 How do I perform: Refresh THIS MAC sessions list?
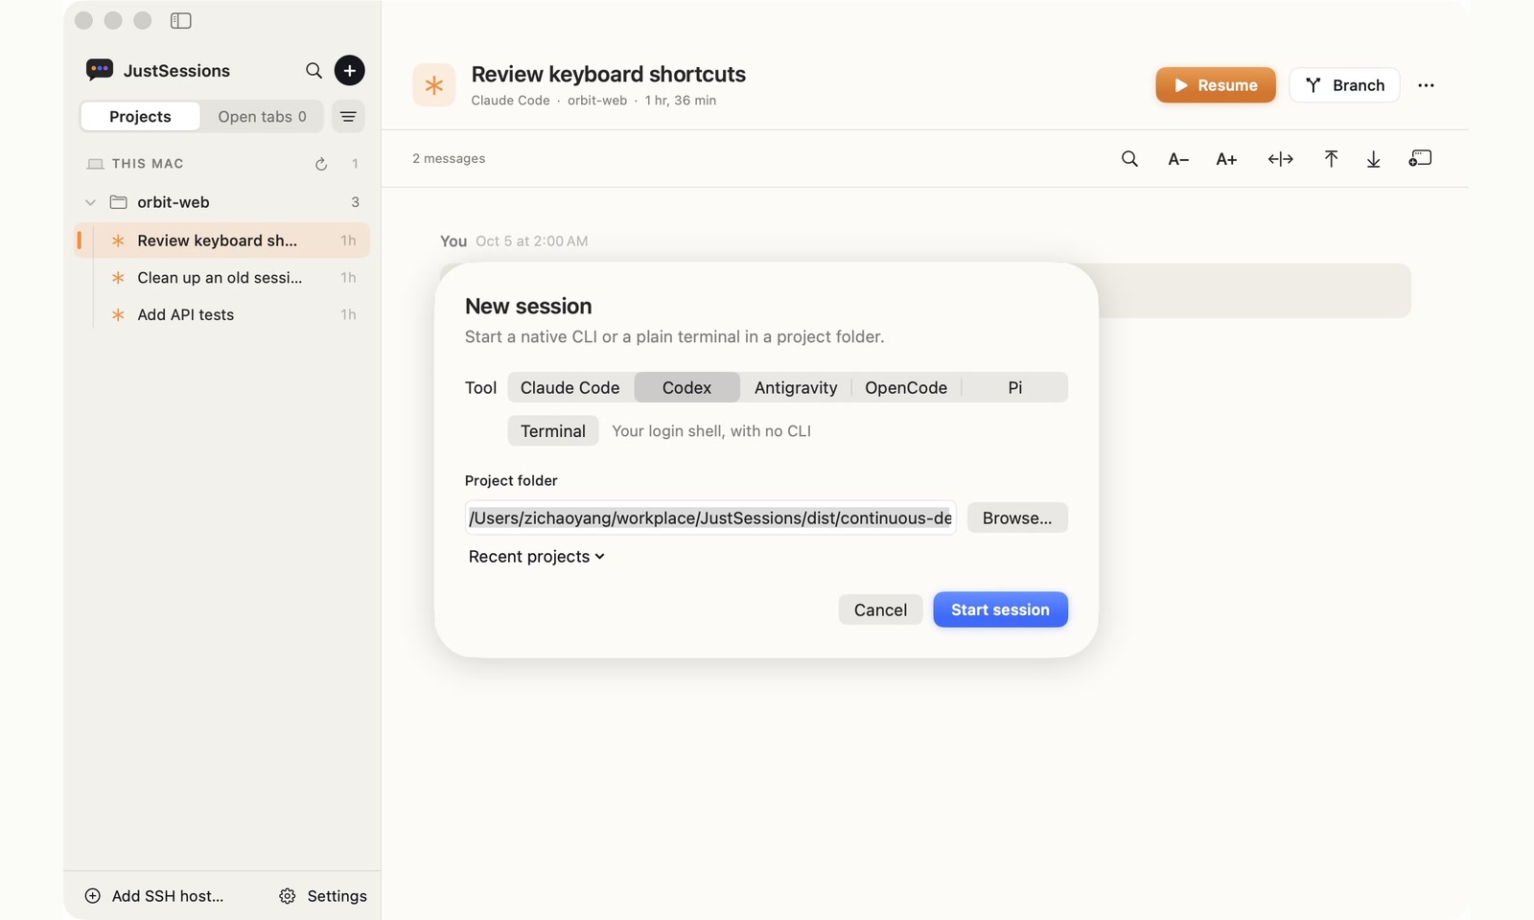coord(321,164)
